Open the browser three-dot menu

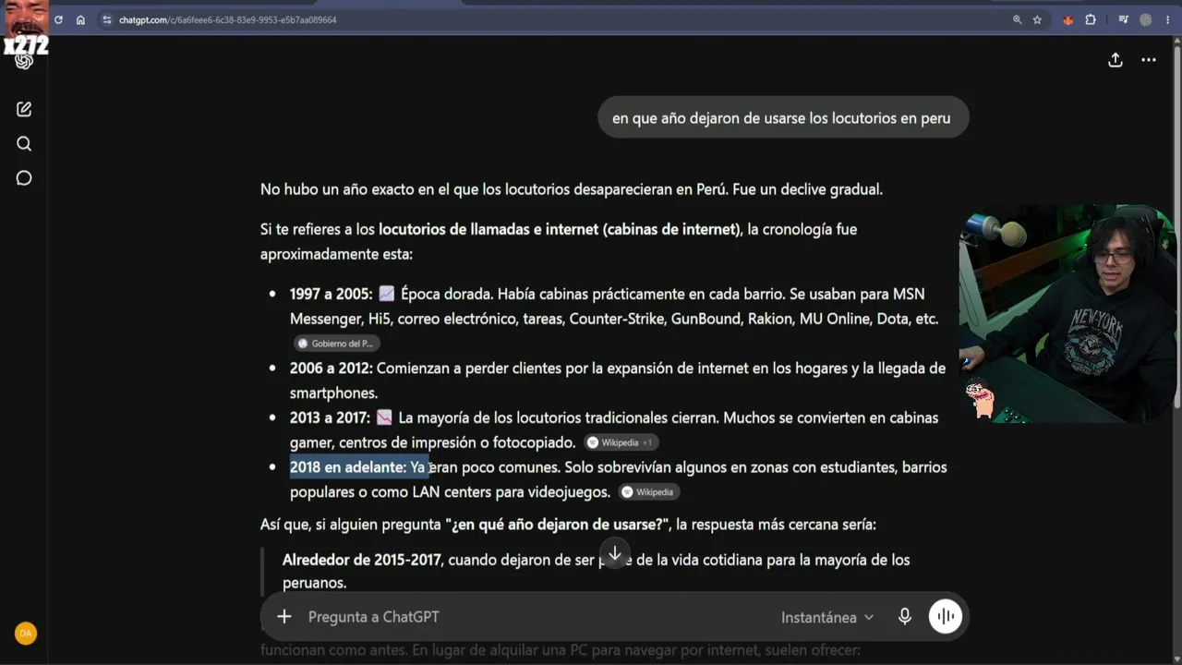1168,19
